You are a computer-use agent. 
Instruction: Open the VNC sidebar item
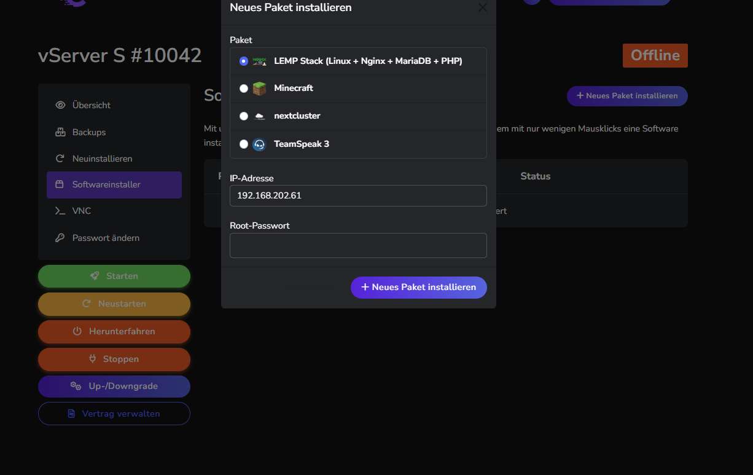[x=114, y=211]
